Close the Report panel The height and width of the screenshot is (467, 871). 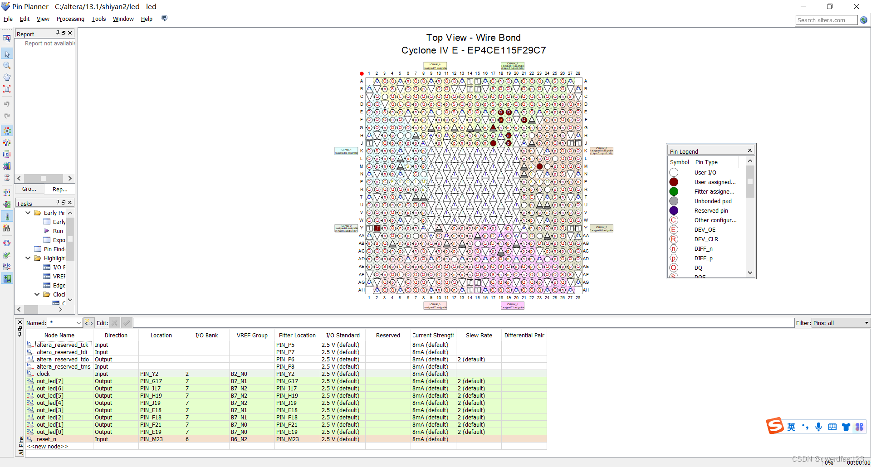coord(70,33)
